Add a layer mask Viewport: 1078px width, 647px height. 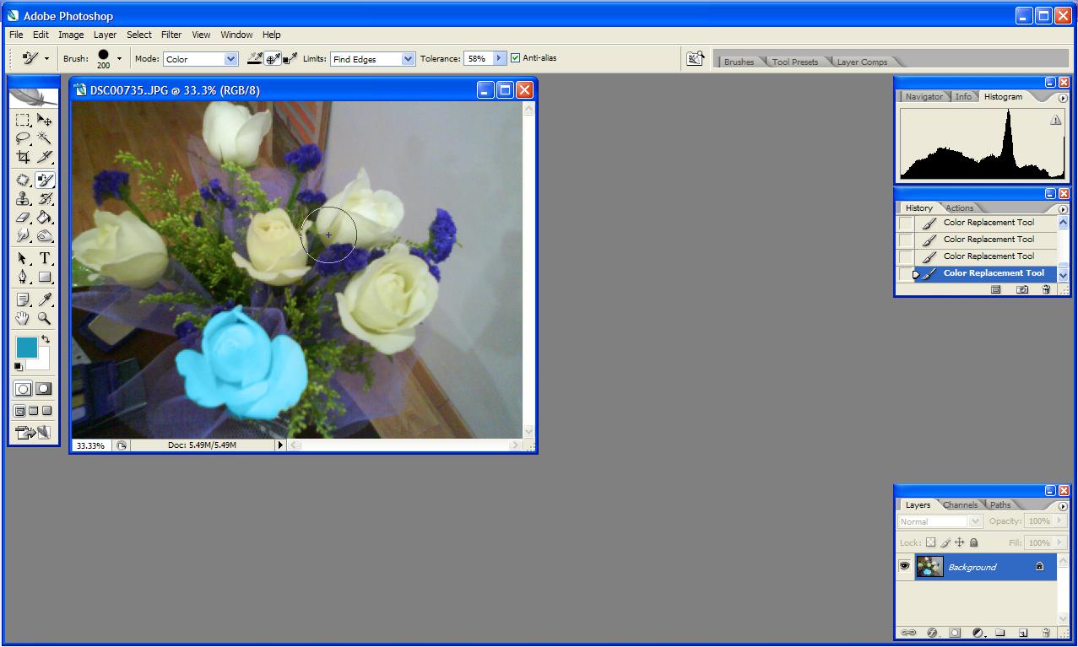coord(955,633)
